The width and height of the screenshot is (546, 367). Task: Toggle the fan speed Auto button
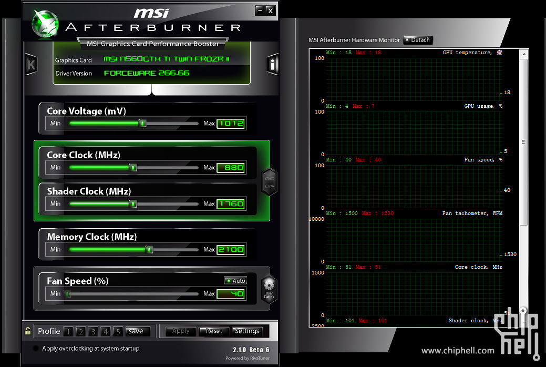click(x=235, y=281)
